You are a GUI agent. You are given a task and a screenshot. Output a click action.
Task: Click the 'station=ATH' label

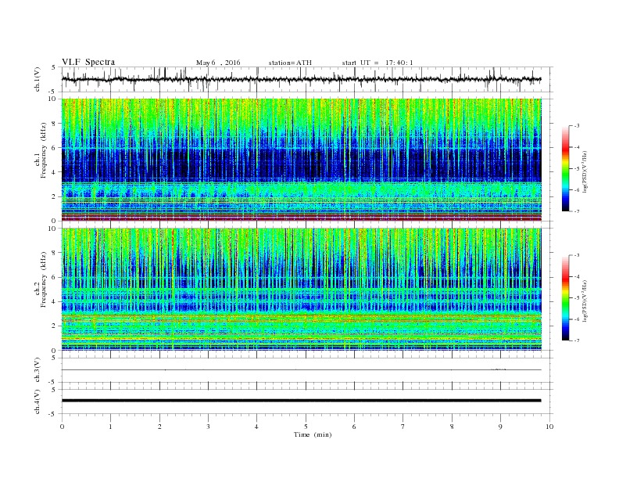pos(290,63)
